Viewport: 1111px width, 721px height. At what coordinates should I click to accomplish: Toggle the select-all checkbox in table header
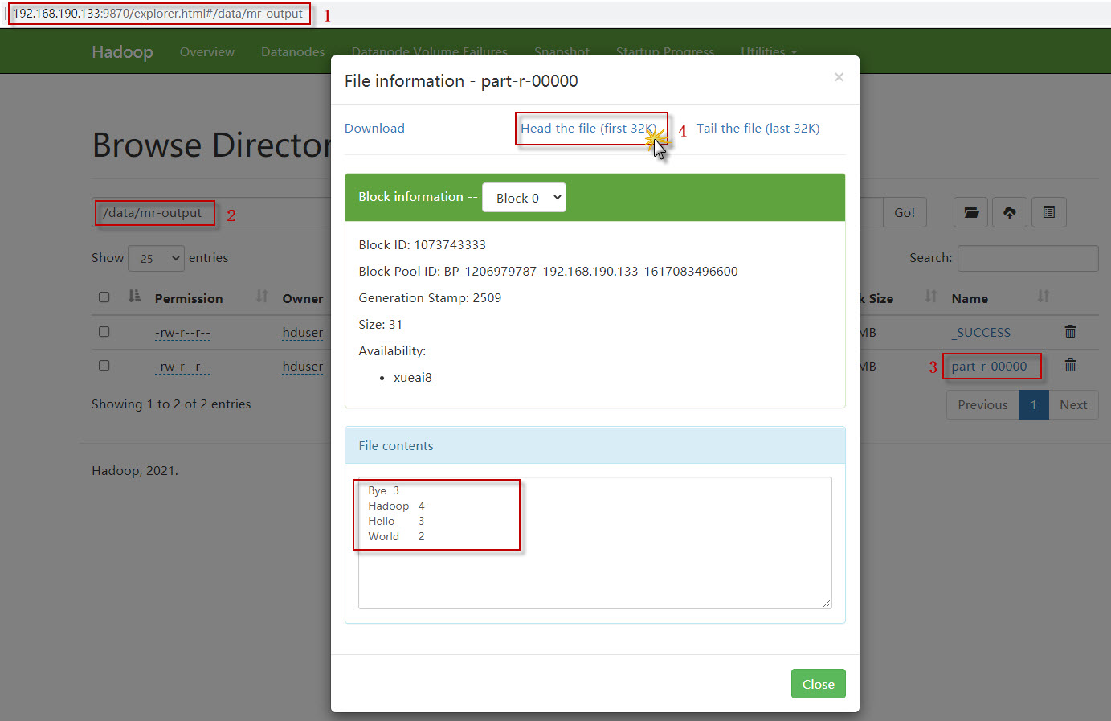(x=104, y=297)
